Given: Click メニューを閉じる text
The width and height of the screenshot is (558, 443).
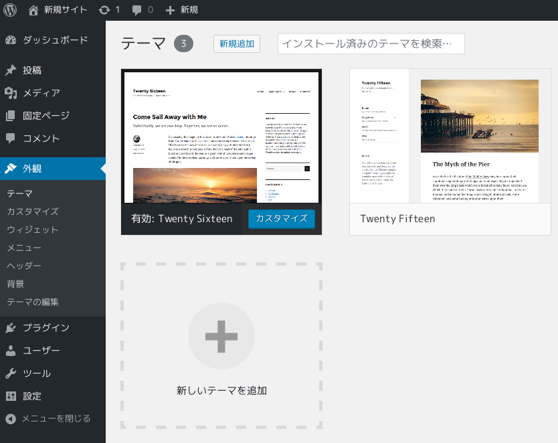Looking at the screenshot, I should [56, 419].
